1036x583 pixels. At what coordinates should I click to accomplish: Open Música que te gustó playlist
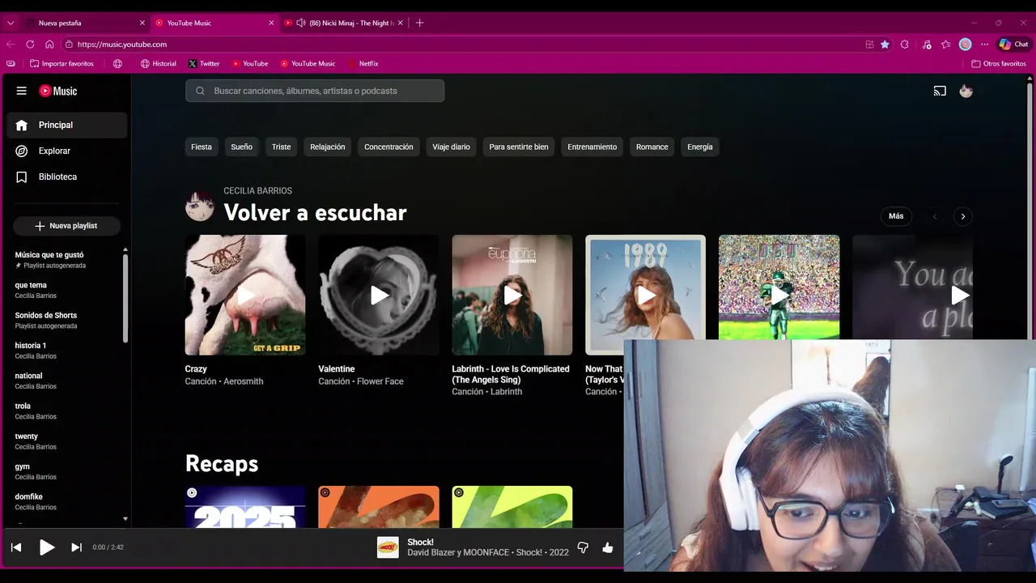(x=67, y=260)
